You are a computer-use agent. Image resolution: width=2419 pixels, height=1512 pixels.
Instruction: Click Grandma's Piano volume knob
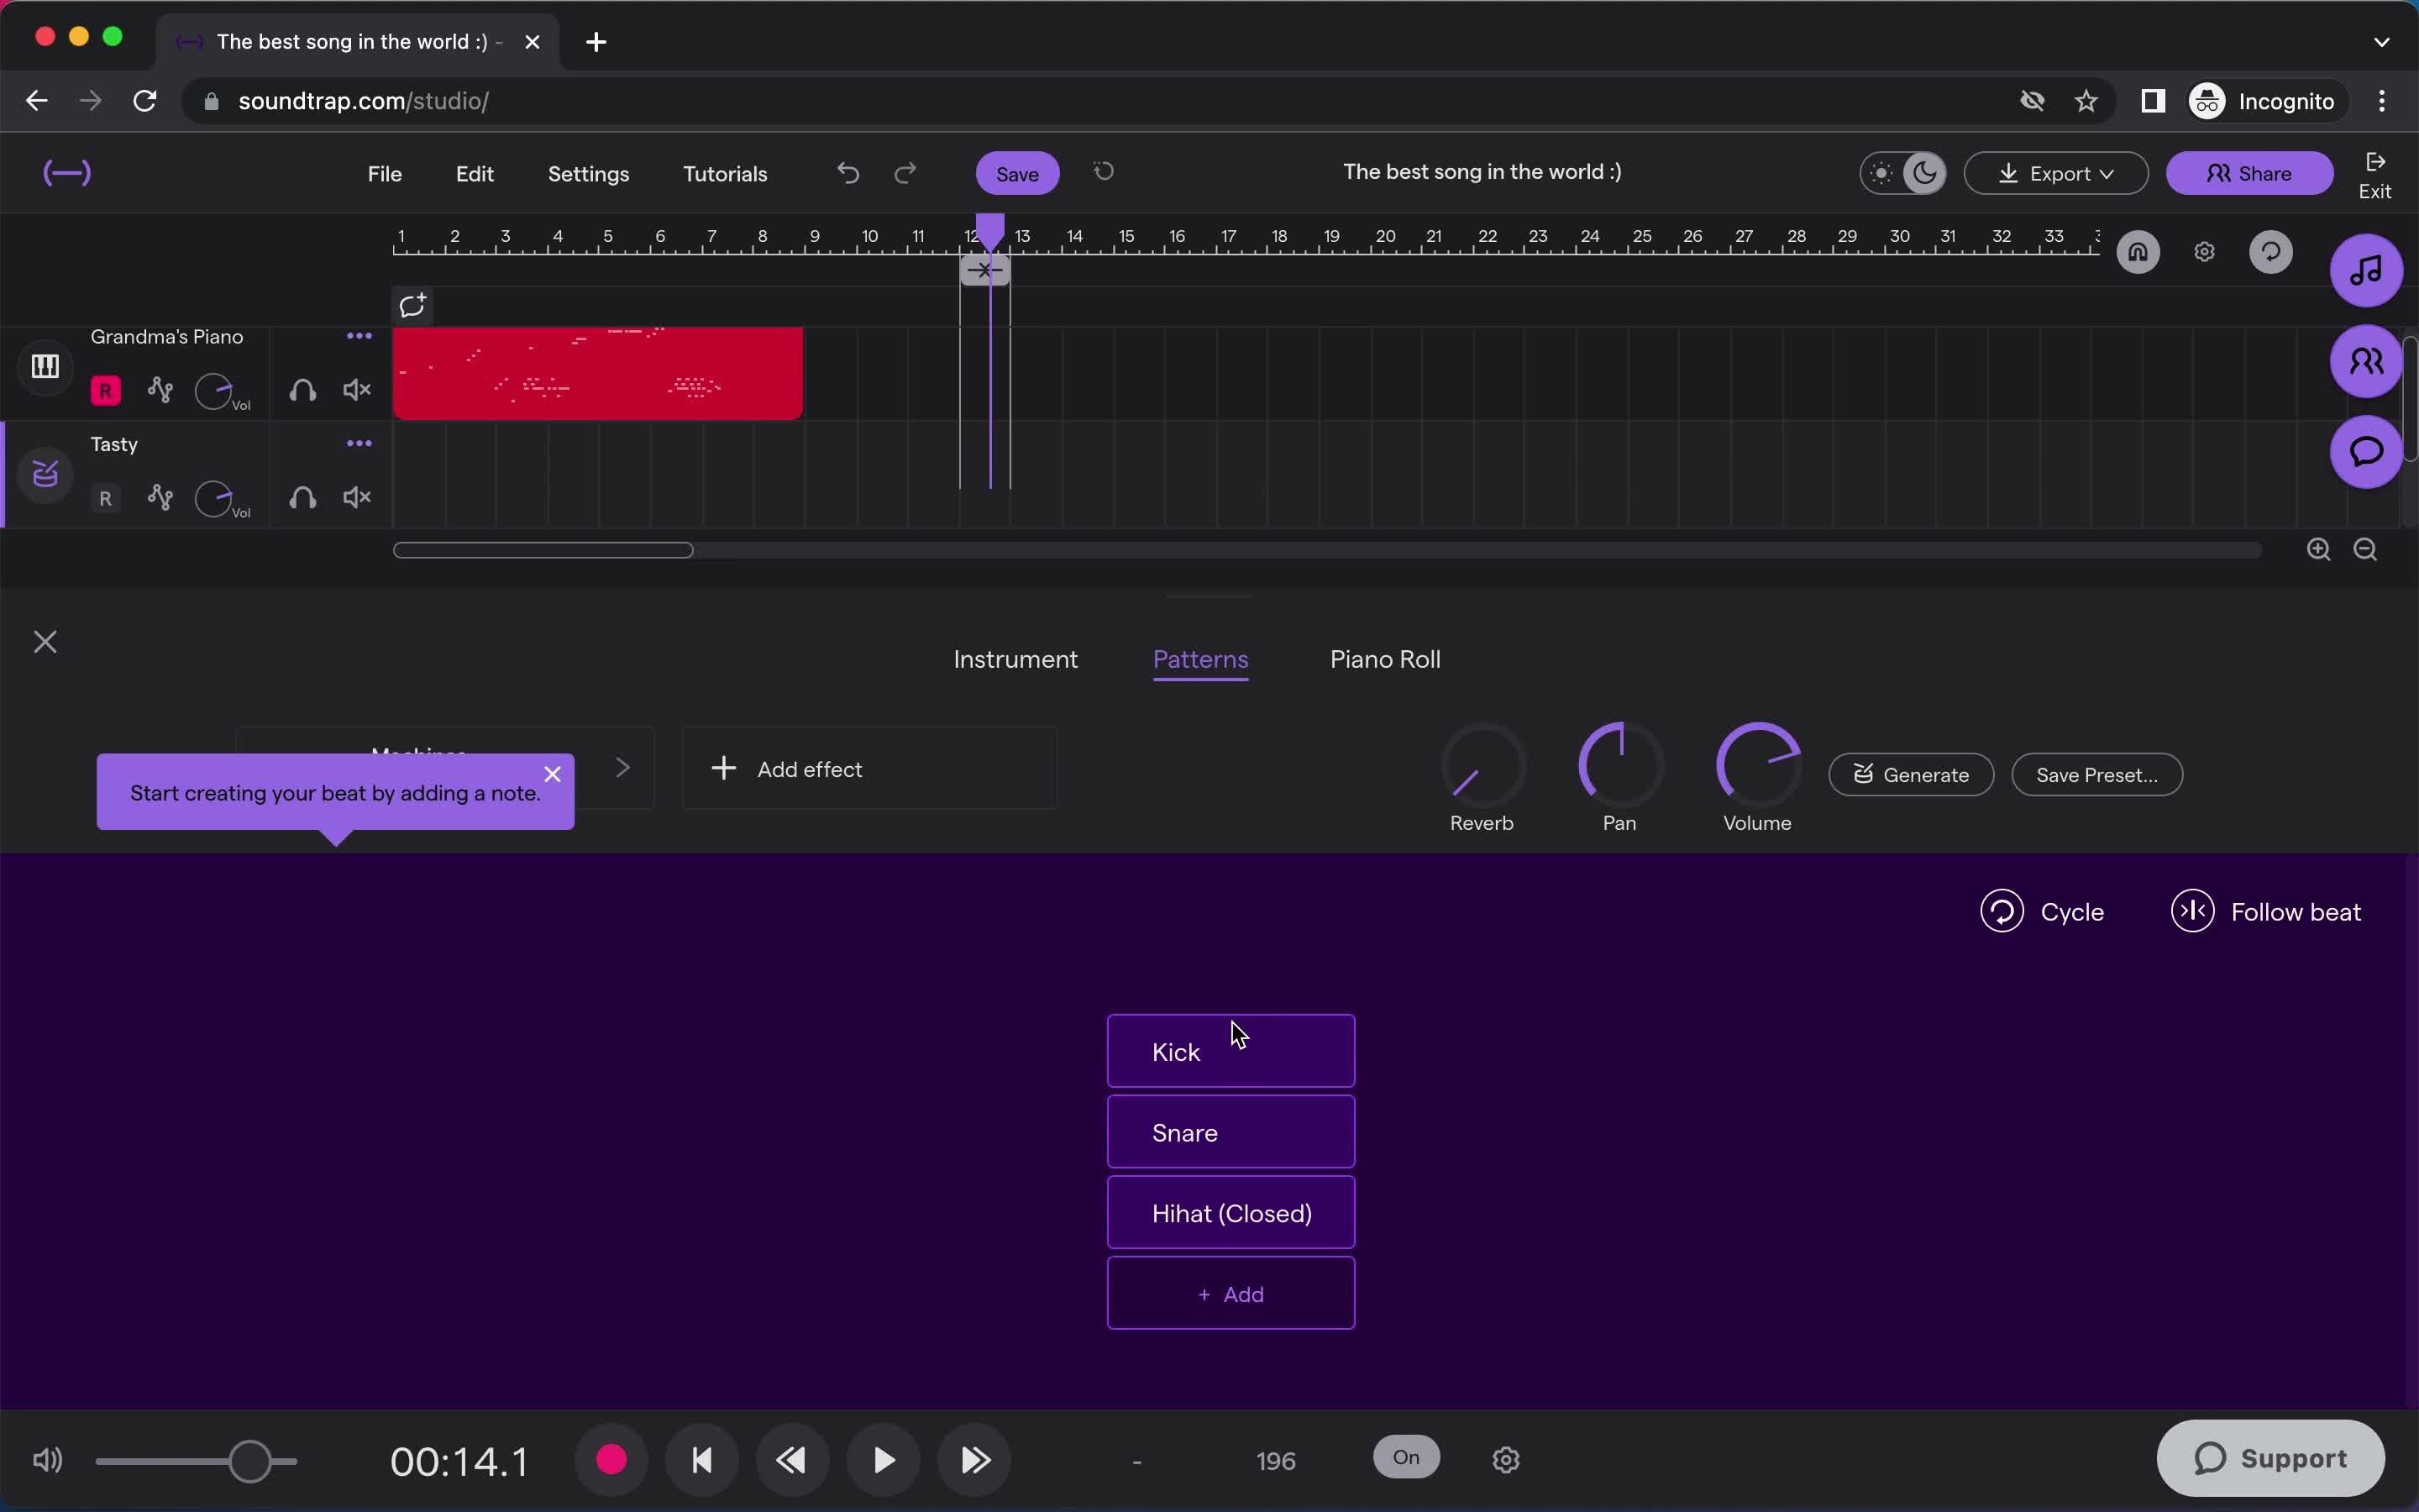pyautogui.click(x=214, y=391)
